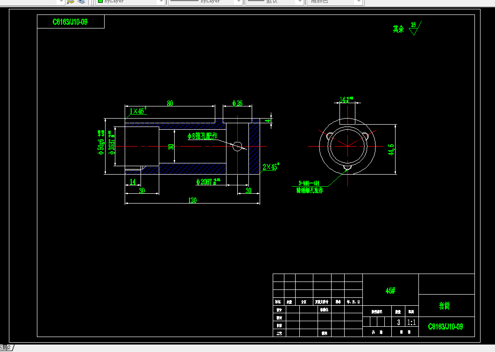Select the 3-M6-6H thread callout
Viewport: 495px width, 352px height.
[x=309, y=183]
